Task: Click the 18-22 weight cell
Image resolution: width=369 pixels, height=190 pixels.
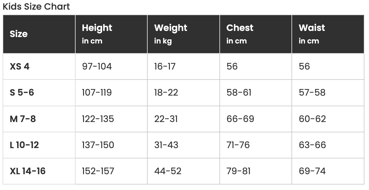Action: click(x=166, y=92)
